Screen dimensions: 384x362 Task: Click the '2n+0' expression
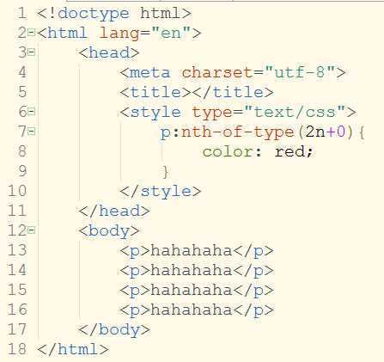click(x=326, y=132)
